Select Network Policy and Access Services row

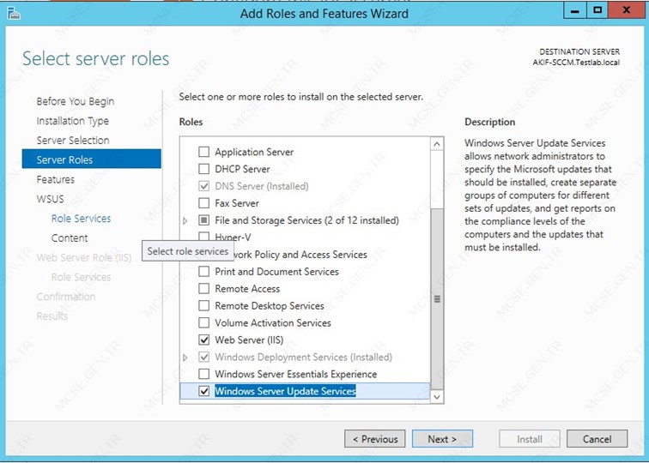(x=299, y=255)
